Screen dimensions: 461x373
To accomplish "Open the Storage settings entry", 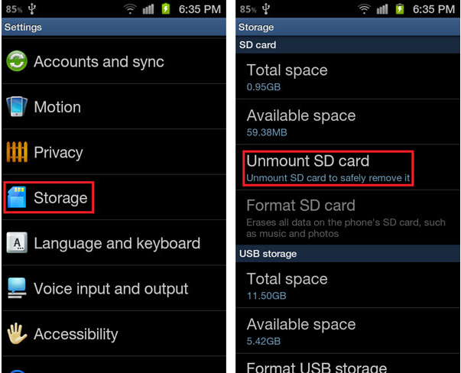I will (60, 198).
